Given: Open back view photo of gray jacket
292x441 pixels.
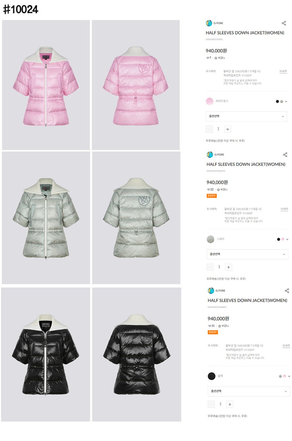Looking at the screenshot, I should [x=136, y=218].
